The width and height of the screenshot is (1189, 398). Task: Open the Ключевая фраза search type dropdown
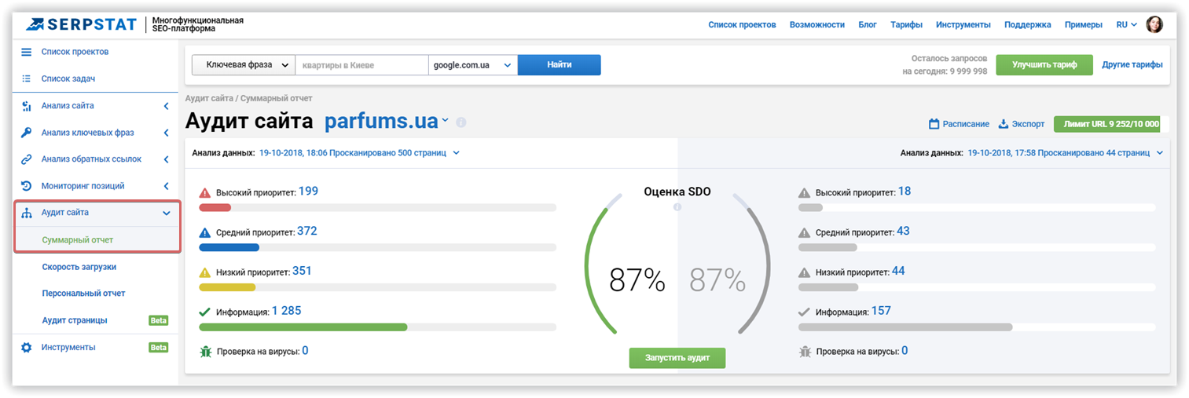click(244, 65)
